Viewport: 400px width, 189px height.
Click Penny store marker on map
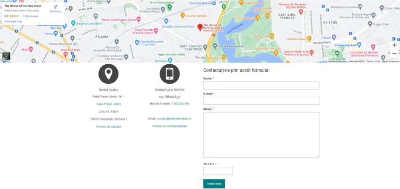[56, 34]
